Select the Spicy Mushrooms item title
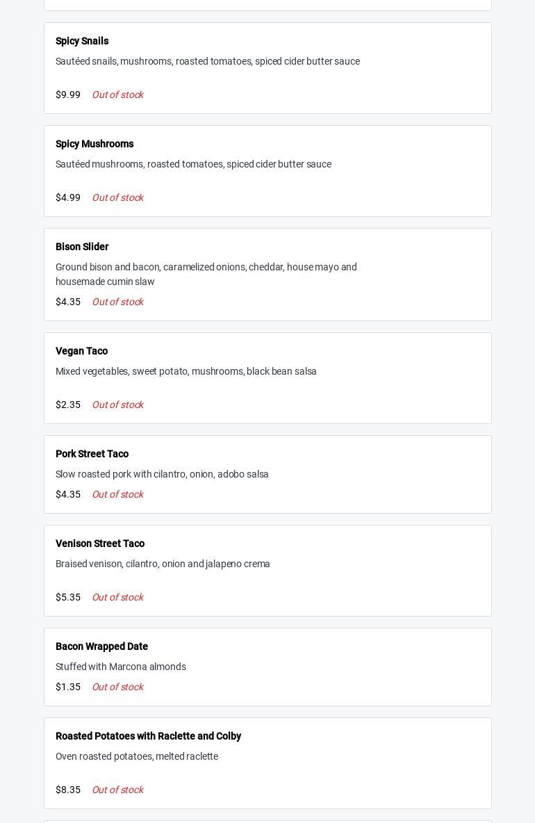 [94, 144]
